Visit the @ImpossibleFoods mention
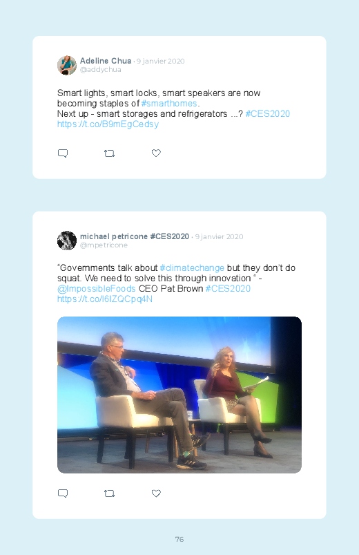This screenshot has height=555, width=359. tap(96, 289)
